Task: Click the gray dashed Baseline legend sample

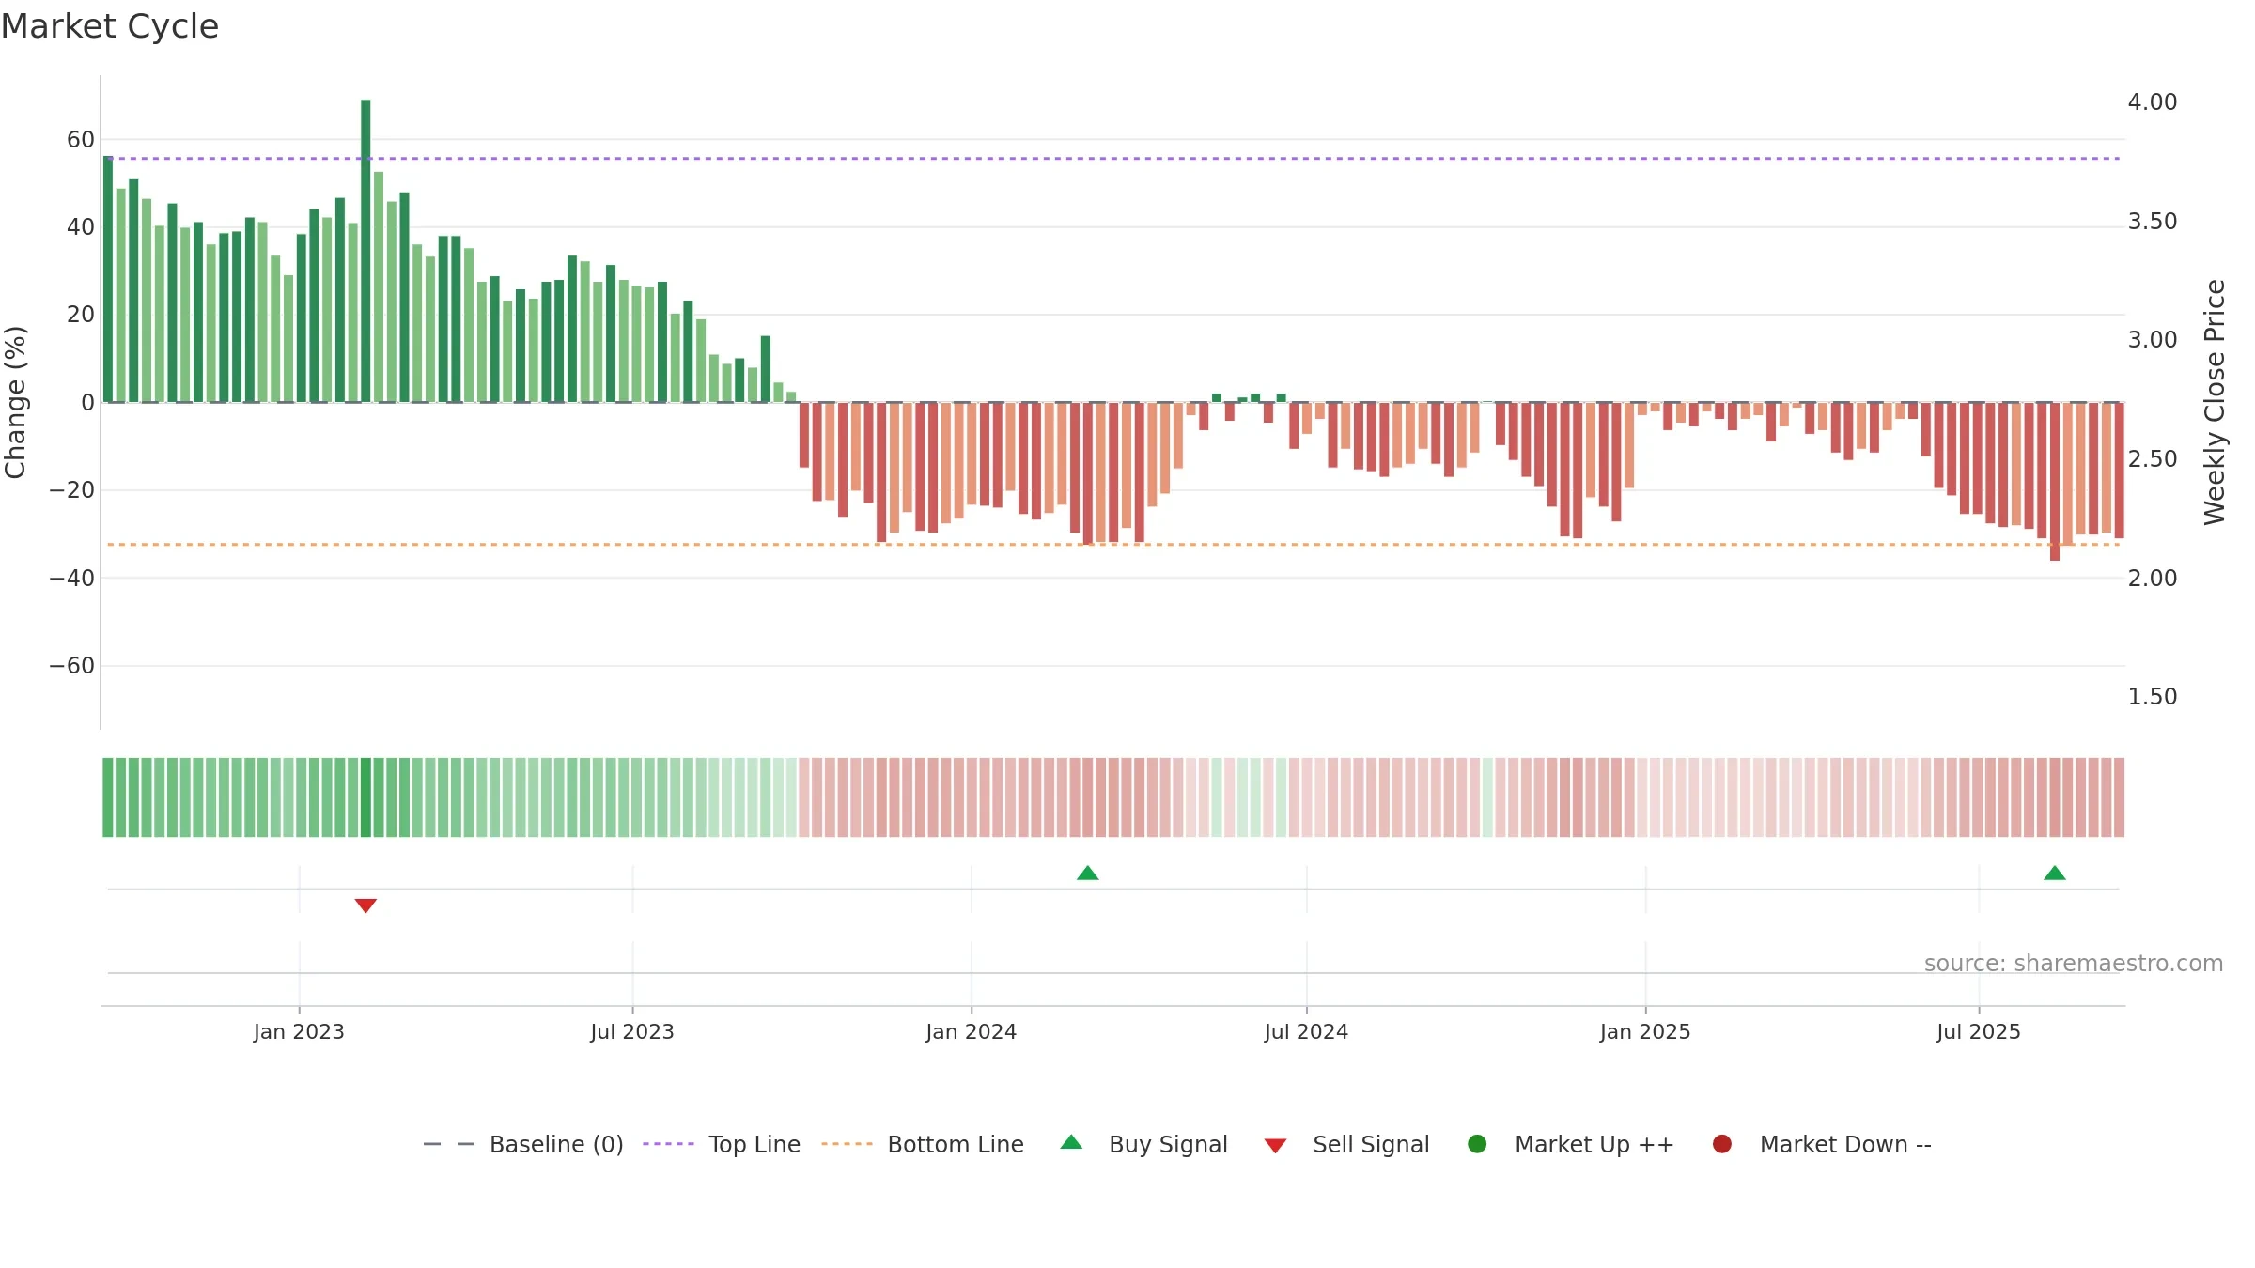Action: click(449, 1144)
